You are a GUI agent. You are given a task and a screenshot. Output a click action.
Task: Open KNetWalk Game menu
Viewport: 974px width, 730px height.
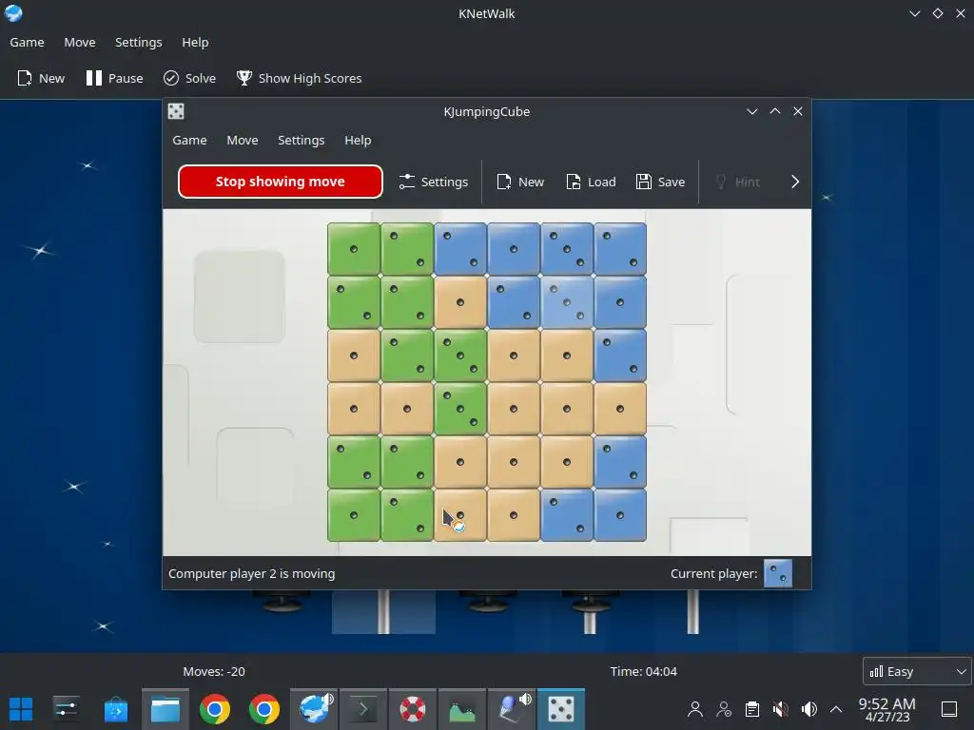click(x=27, y=42)
